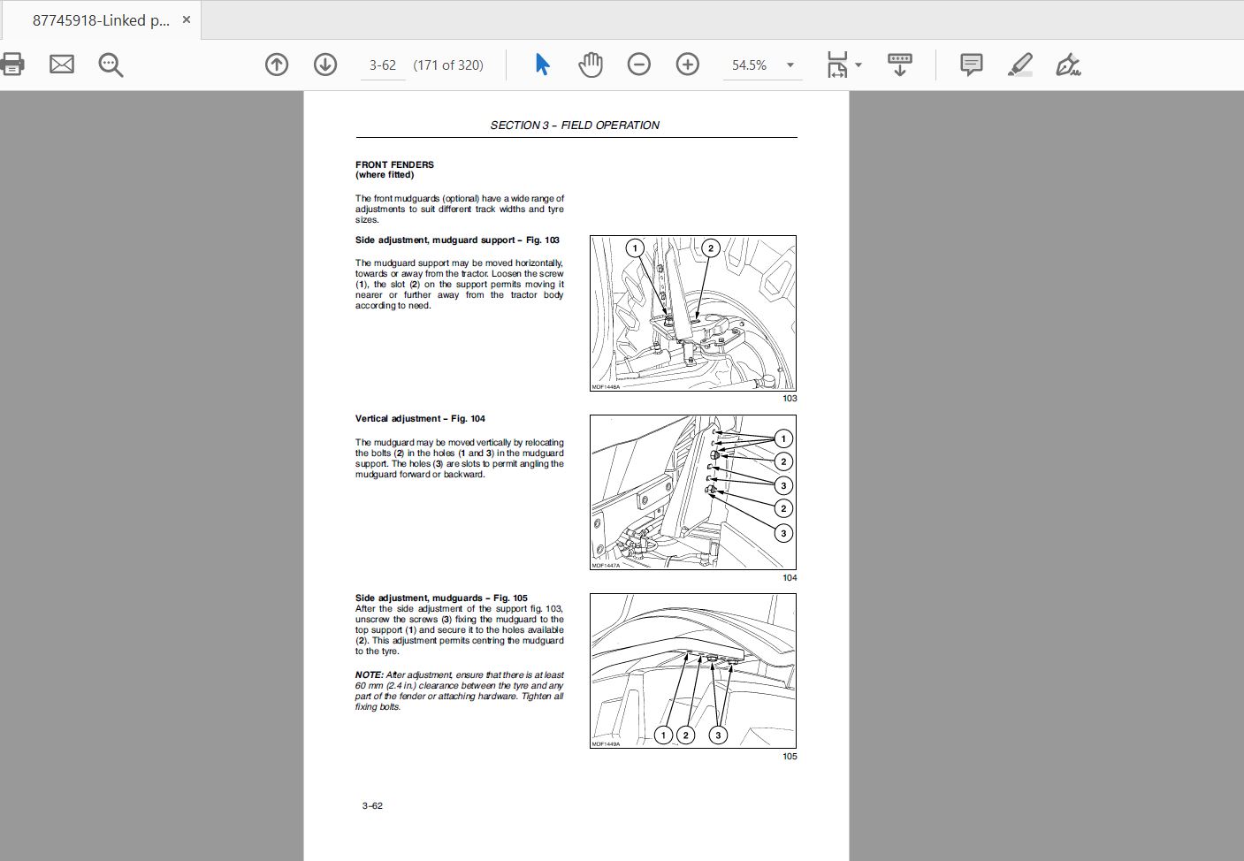Go to next page arrow

point(325,65)
